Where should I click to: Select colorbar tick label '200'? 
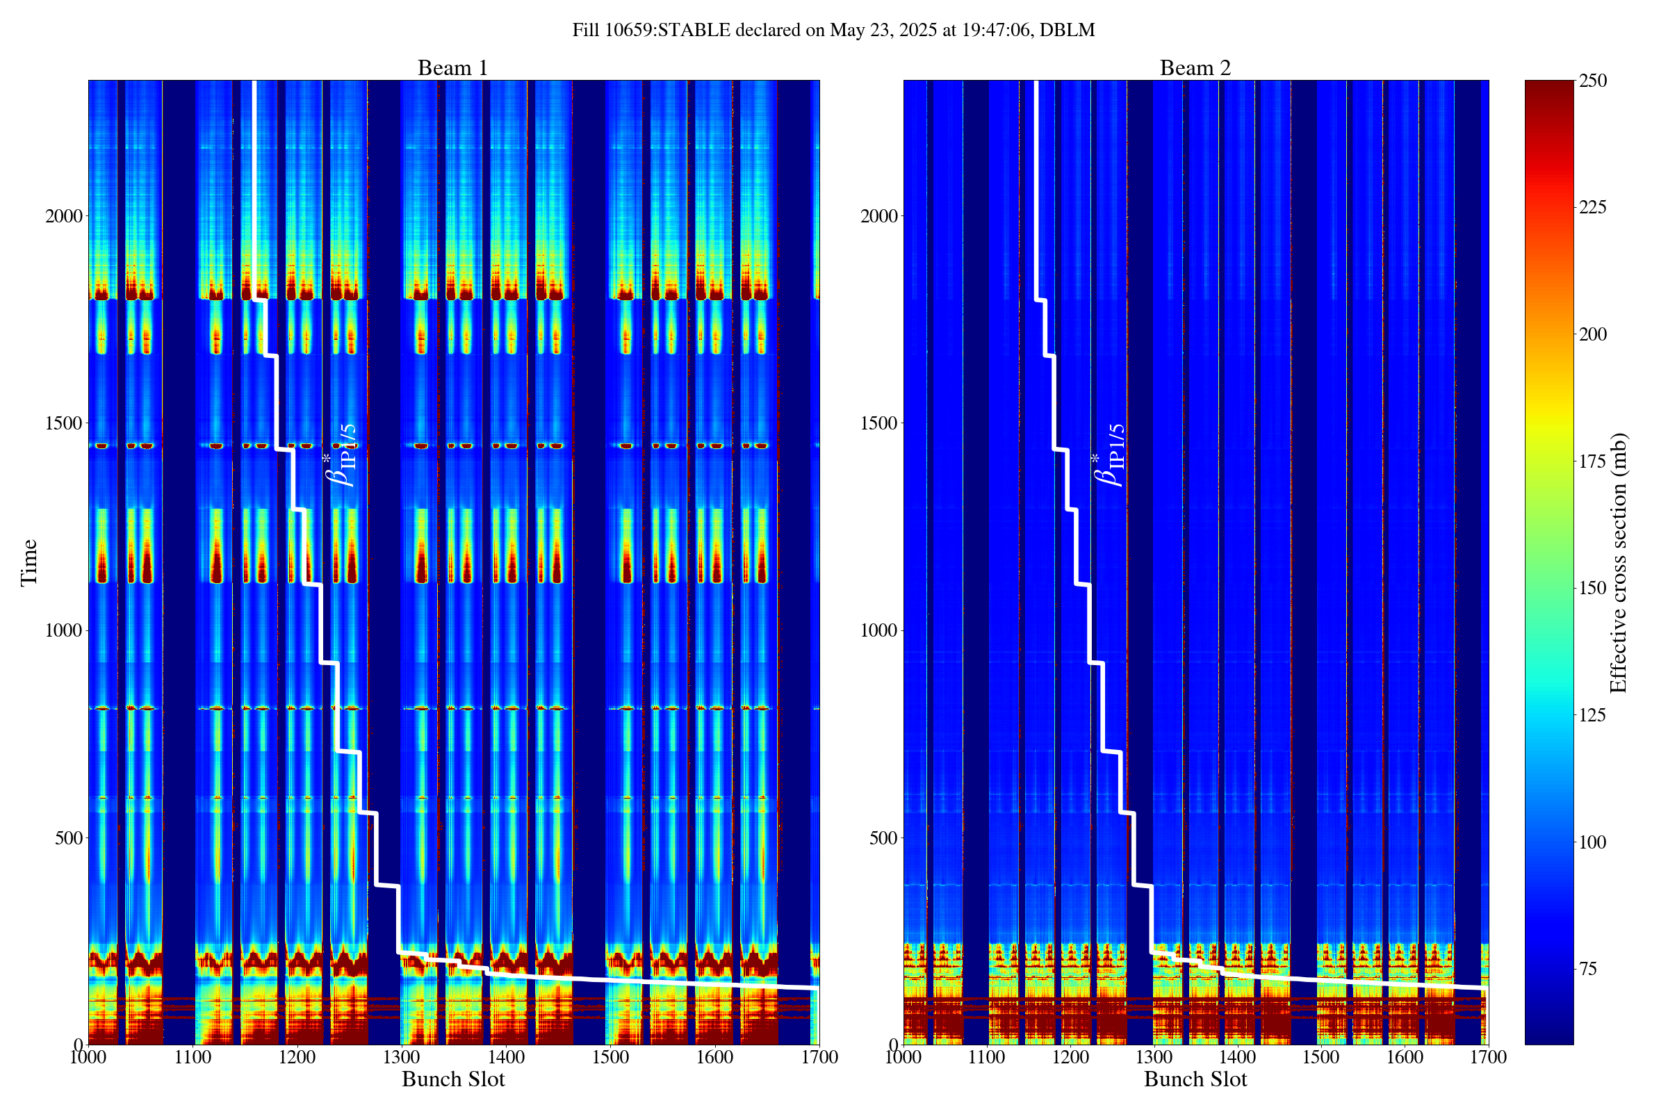(x=1593, y=335)
